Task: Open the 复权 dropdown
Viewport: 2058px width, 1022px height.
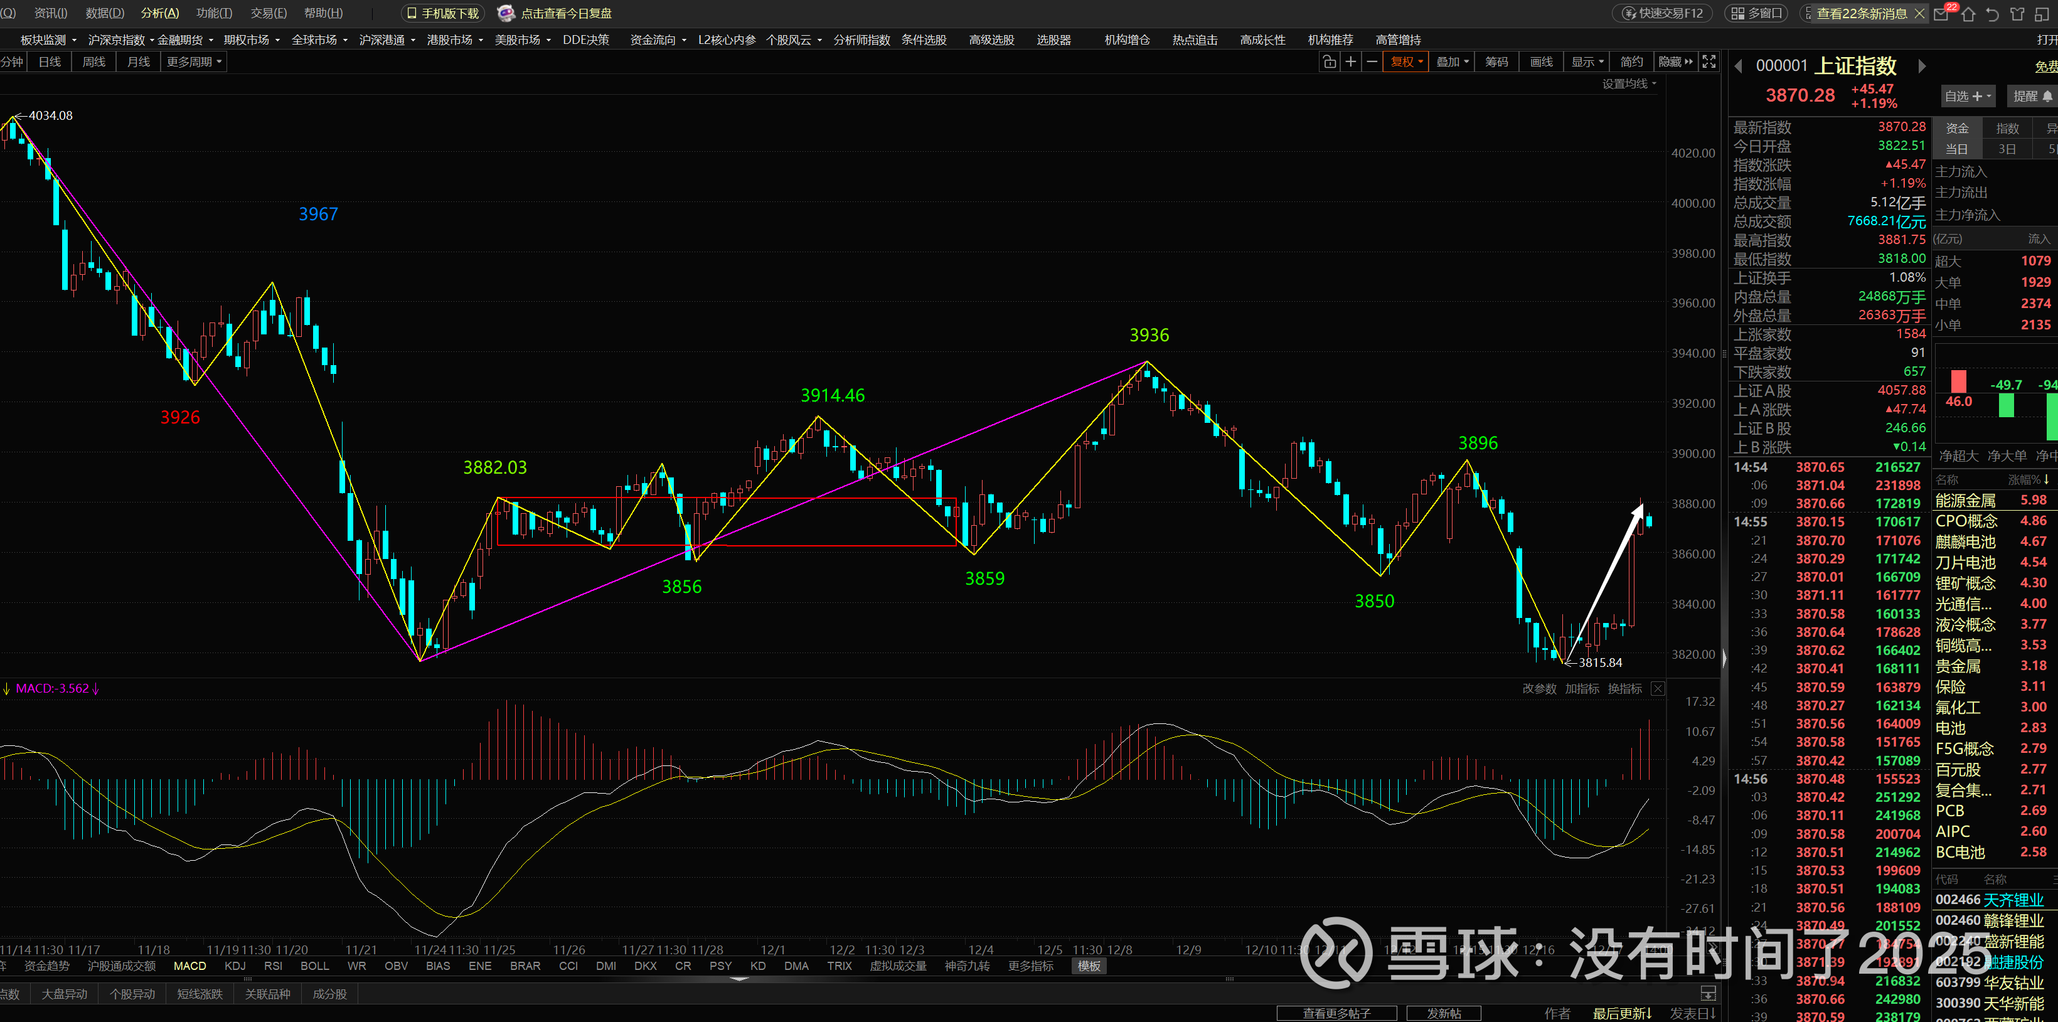Action: 1406,61
